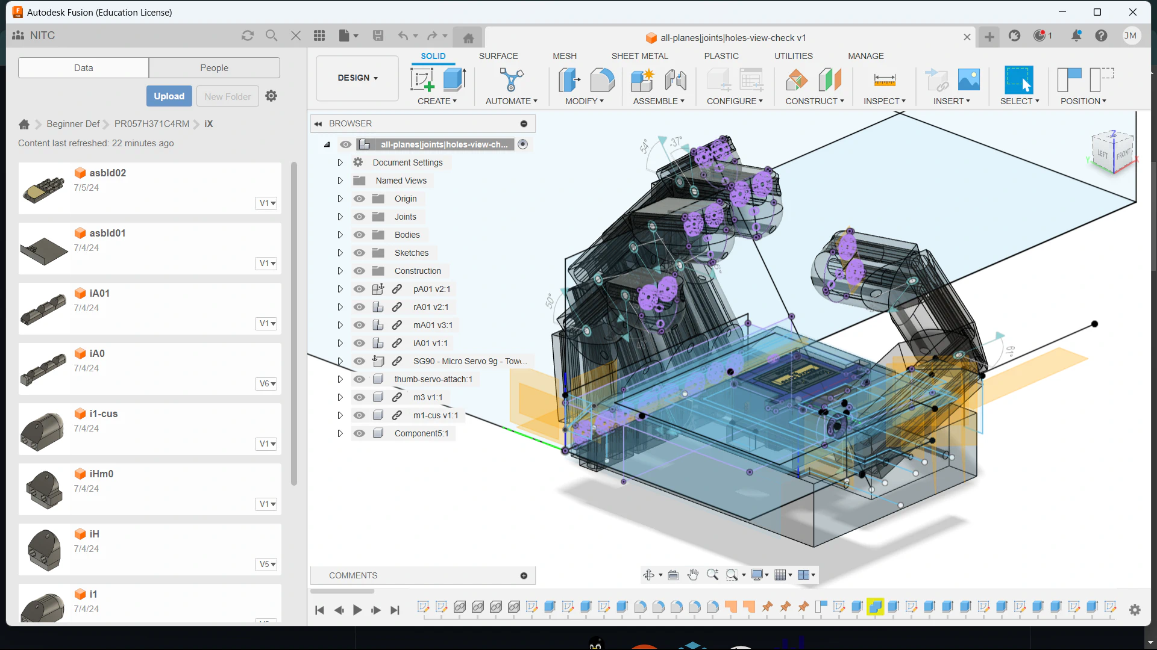Click the Insert Image canvas icon
Screen dimensions: 1157x650
pyautogui.click(x=968, y=80)
